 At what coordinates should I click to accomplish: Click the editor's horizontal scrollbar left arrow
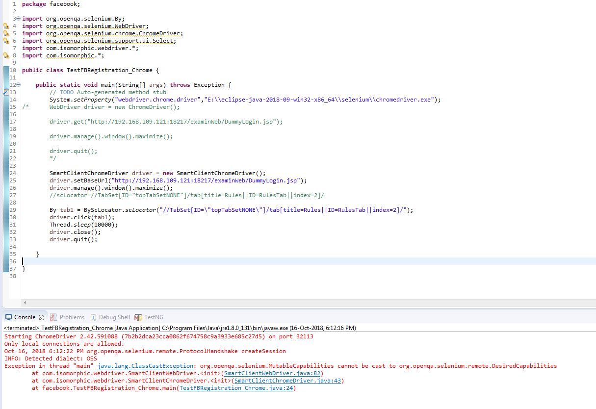click(x=25, y=303)
